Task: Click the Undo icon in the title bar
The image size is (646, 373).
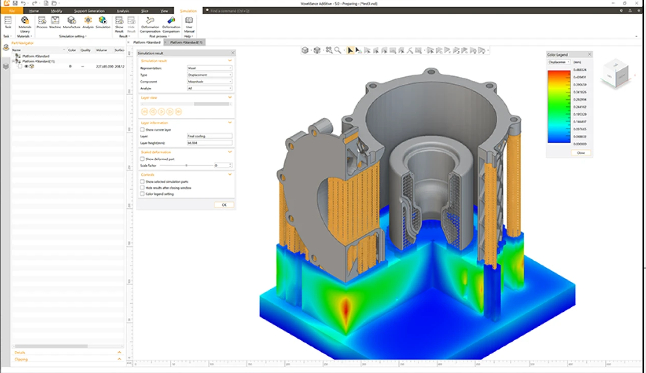Action: click(23, 3)
